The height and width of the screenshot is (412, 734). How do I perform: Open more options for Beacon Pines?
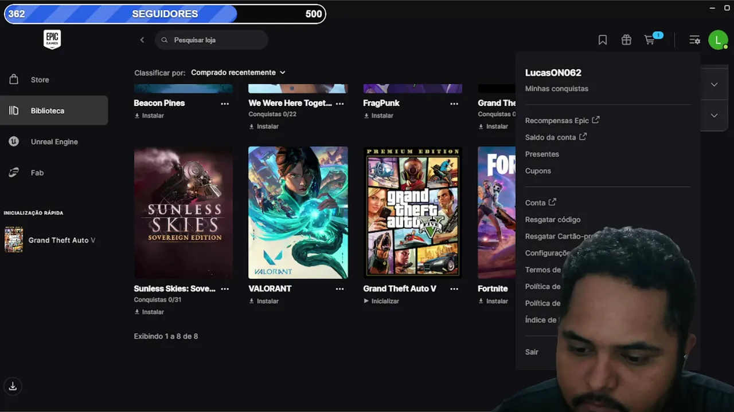click(x=225, y=104)
